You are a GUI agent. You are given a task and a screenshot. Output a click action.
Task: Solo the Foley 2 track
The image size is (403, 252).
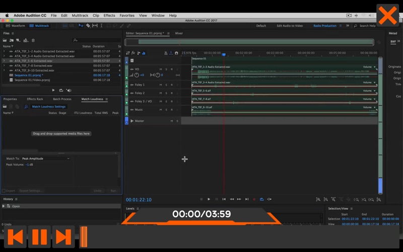166,93
